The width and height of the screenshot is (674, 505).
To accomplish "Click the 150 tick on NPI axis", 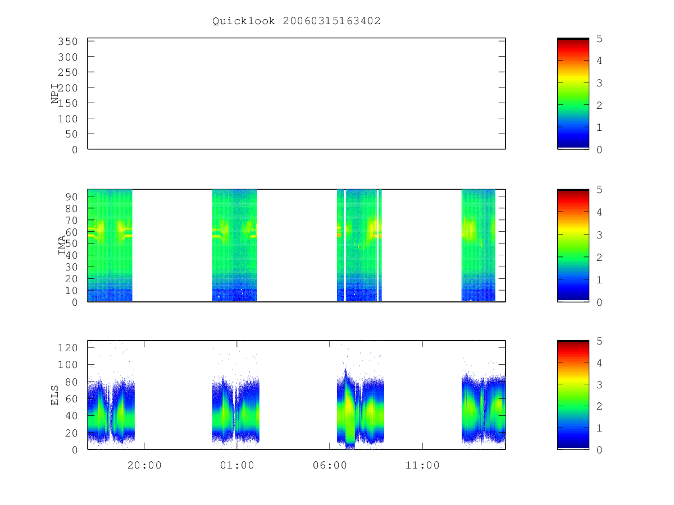I will (x=69, y=103).
